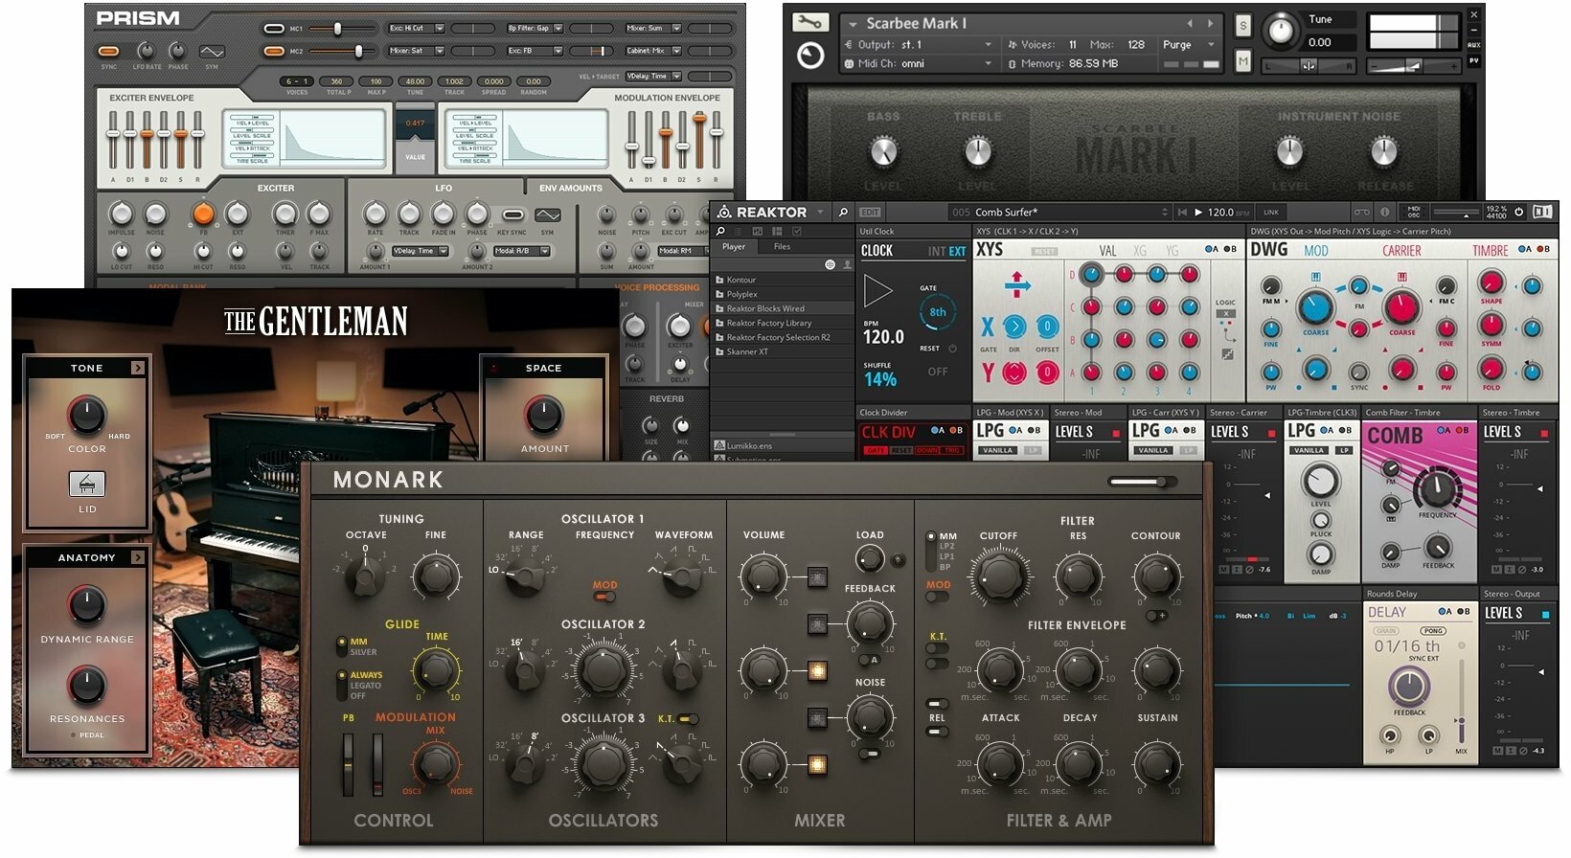Click Reaktor EDIT button

click(x=870, y=213)
